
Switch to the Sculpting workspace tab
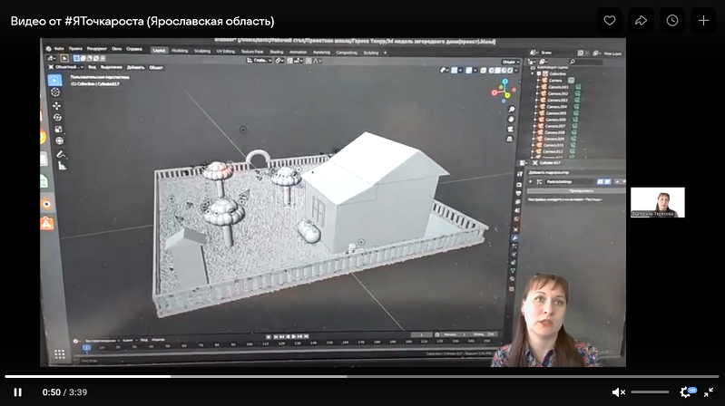tap(202, 52)
